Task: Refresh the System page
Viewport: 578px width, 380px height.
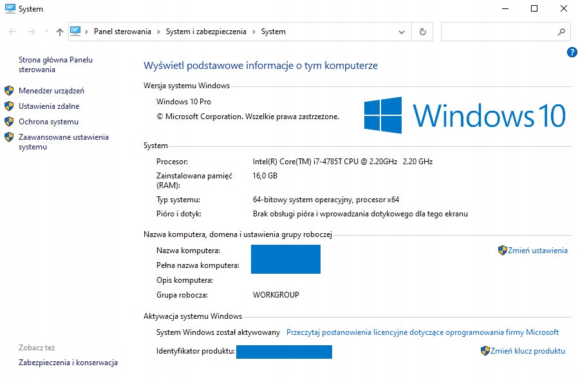Action: coord(422,32)
